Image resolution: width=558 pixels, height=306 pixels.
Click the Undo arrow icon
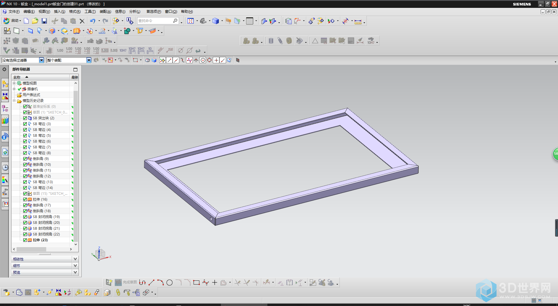tap(93, 21)
